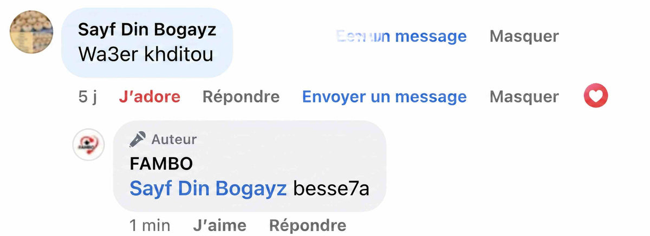Open Sayf Din Bogayz's profile picture

click(31, 32)
